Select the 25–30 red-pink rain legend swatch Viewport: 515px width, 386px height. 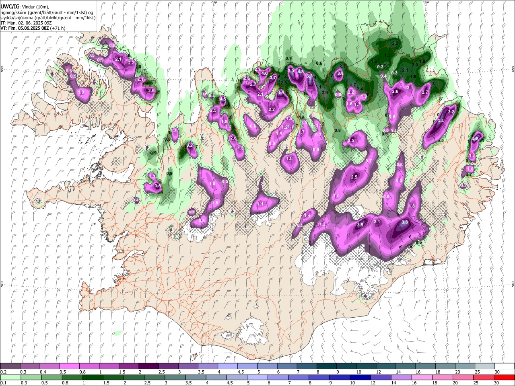coord(484,377)
